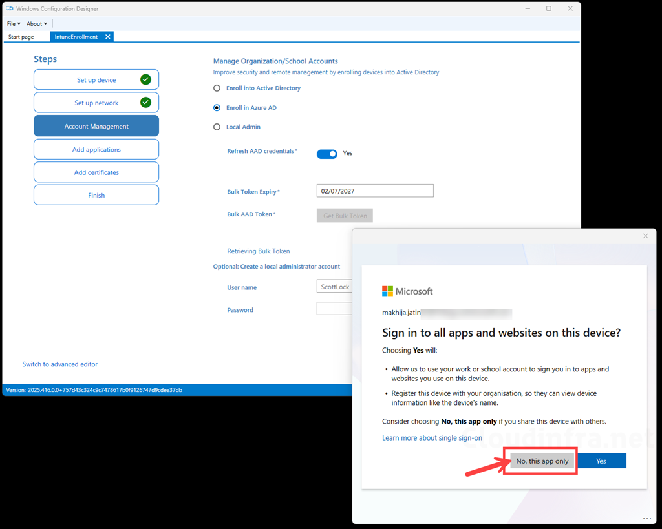
Task: Click the Bulk Token Expiry date field
Action: [375, 191]
